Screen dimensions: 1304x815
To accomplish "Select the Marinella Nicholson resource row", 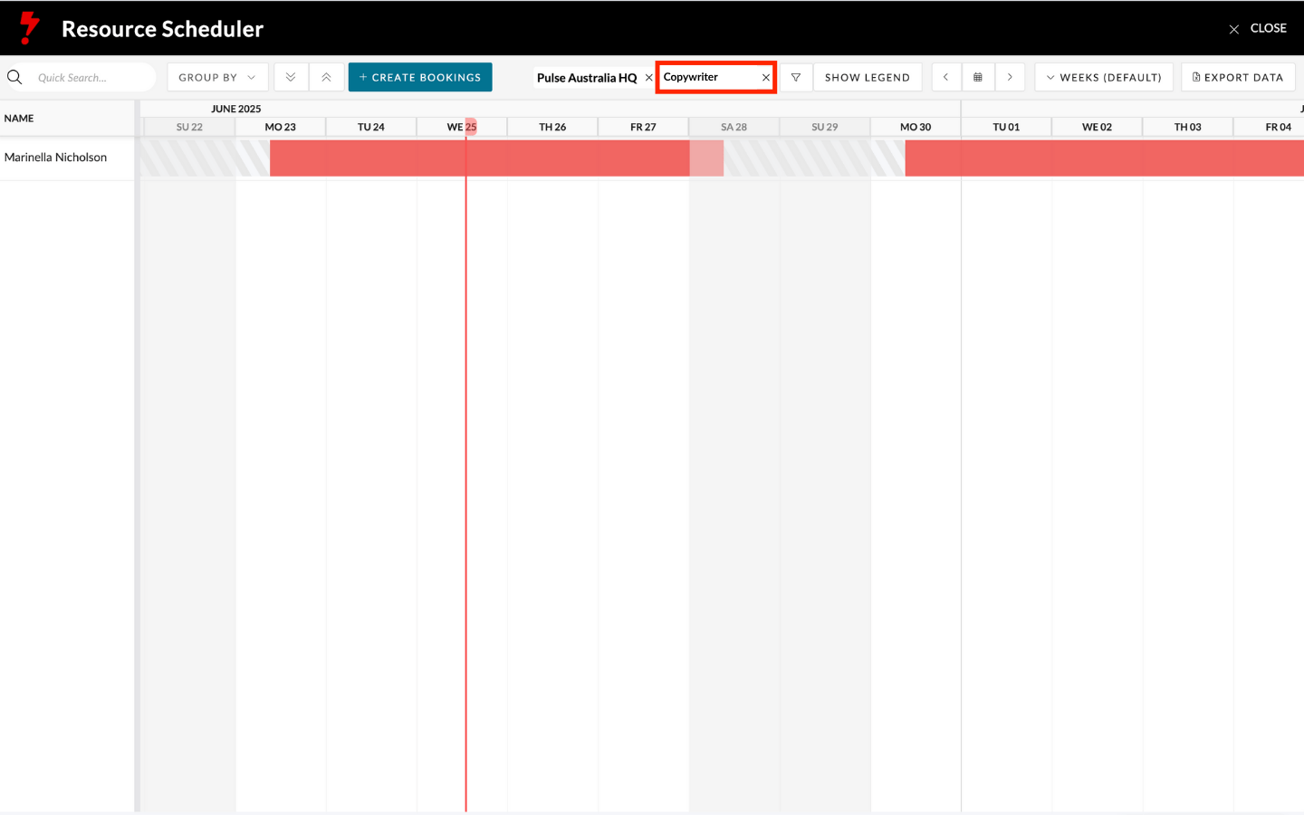I will (56, 158).
